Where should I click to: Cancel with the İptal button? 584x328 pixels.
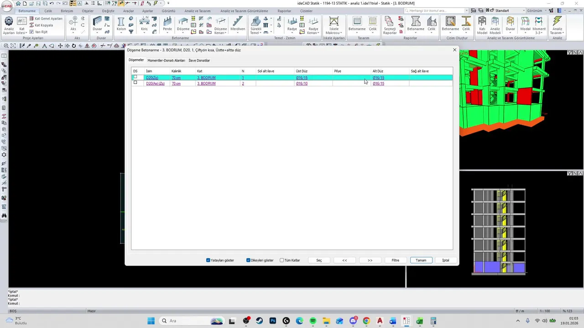pyautogui.click(x=445, y=260)
